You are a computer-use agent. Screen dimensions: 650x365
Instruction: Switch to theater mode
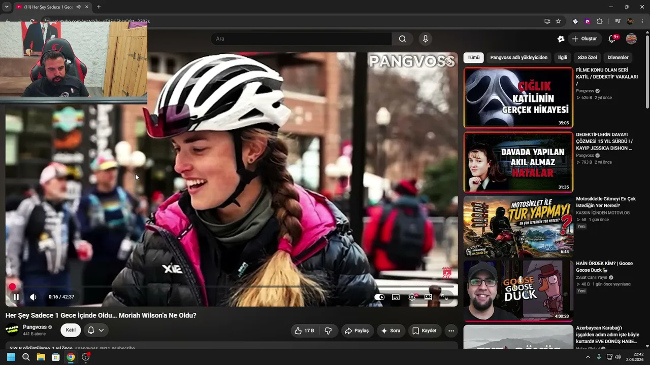point(428,297)
